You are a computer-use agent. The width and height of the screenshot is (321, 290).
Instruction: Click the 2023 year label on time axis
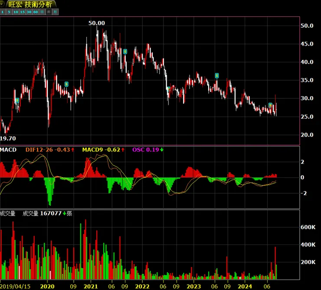click(x=193, y=287)
